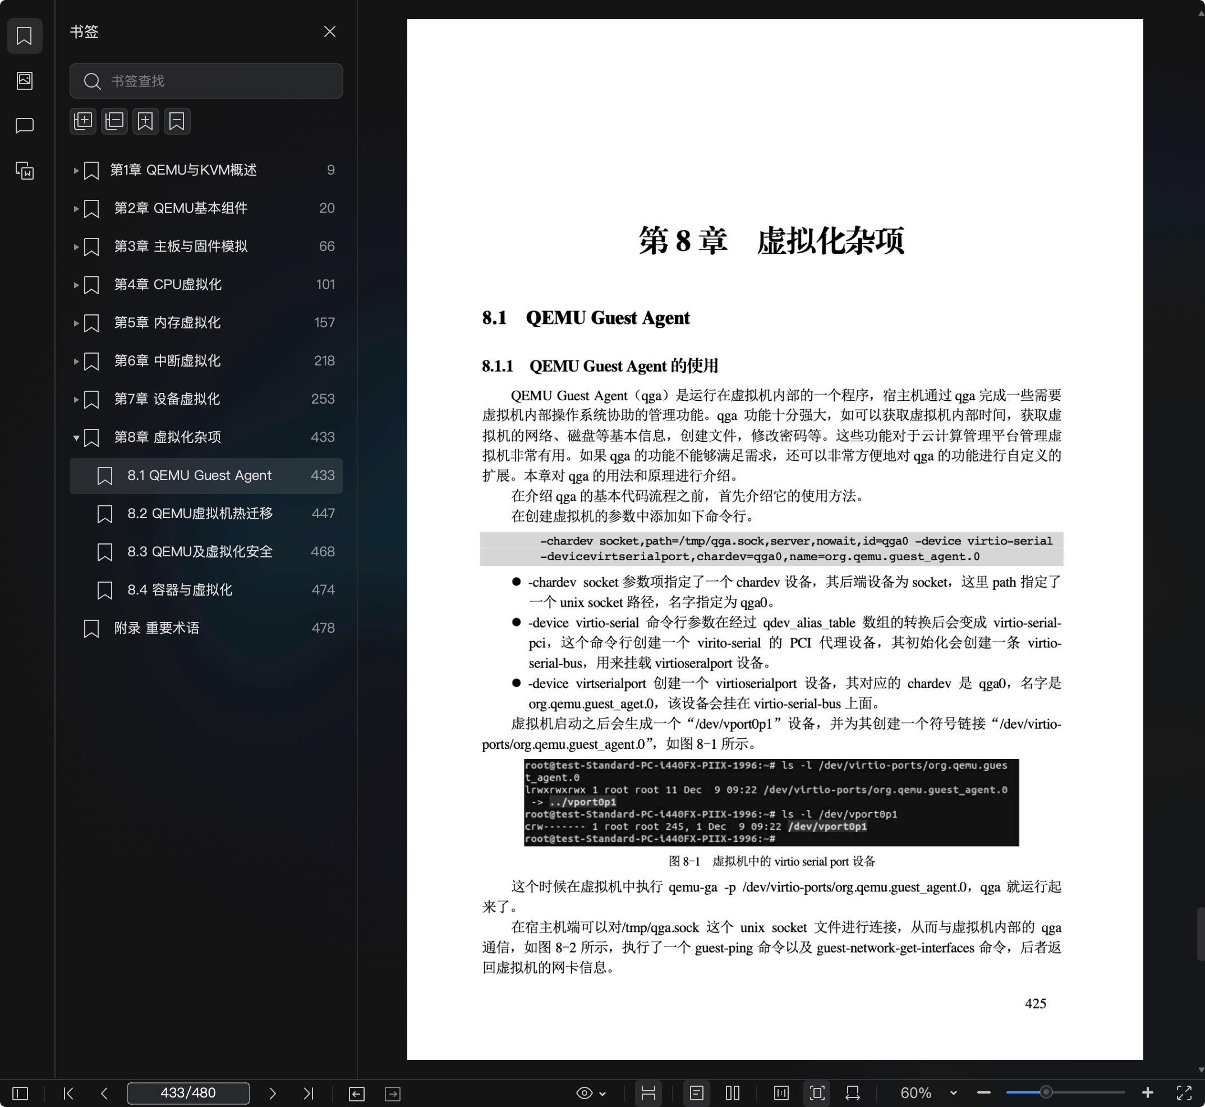
Task: Click the add bookmark icon
Action: pyautogui.click(x=145, y=121)
